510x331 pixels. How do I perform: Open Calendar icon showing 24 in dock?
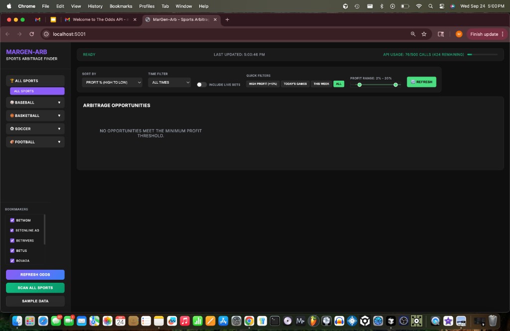pyautogui.click(x=121, y=321)
